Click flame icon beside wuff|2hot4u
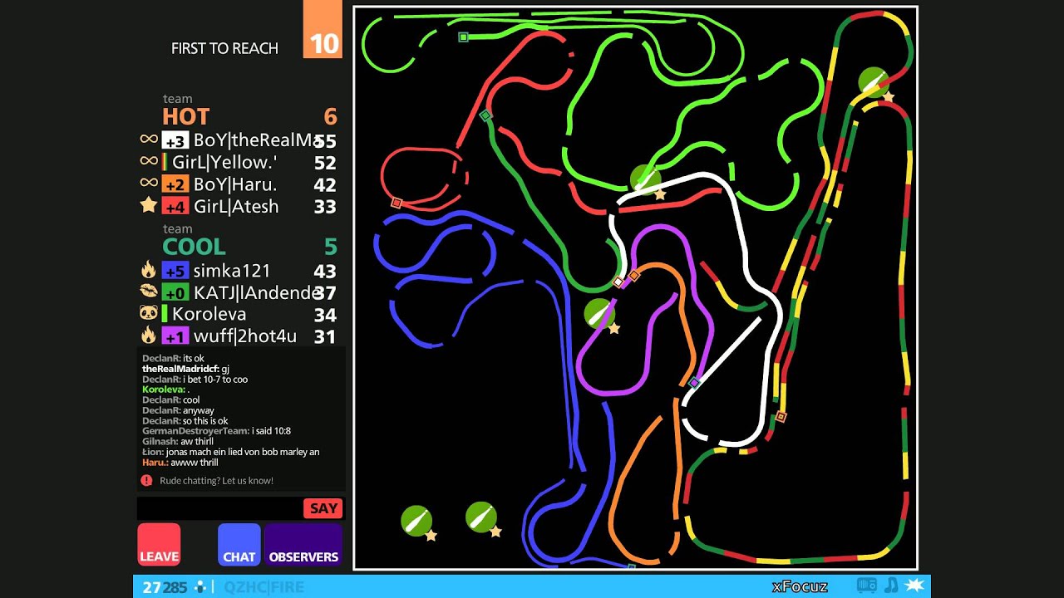Image resolution: width=1064 pixels, height=598 pixels. tap(149, 335)
